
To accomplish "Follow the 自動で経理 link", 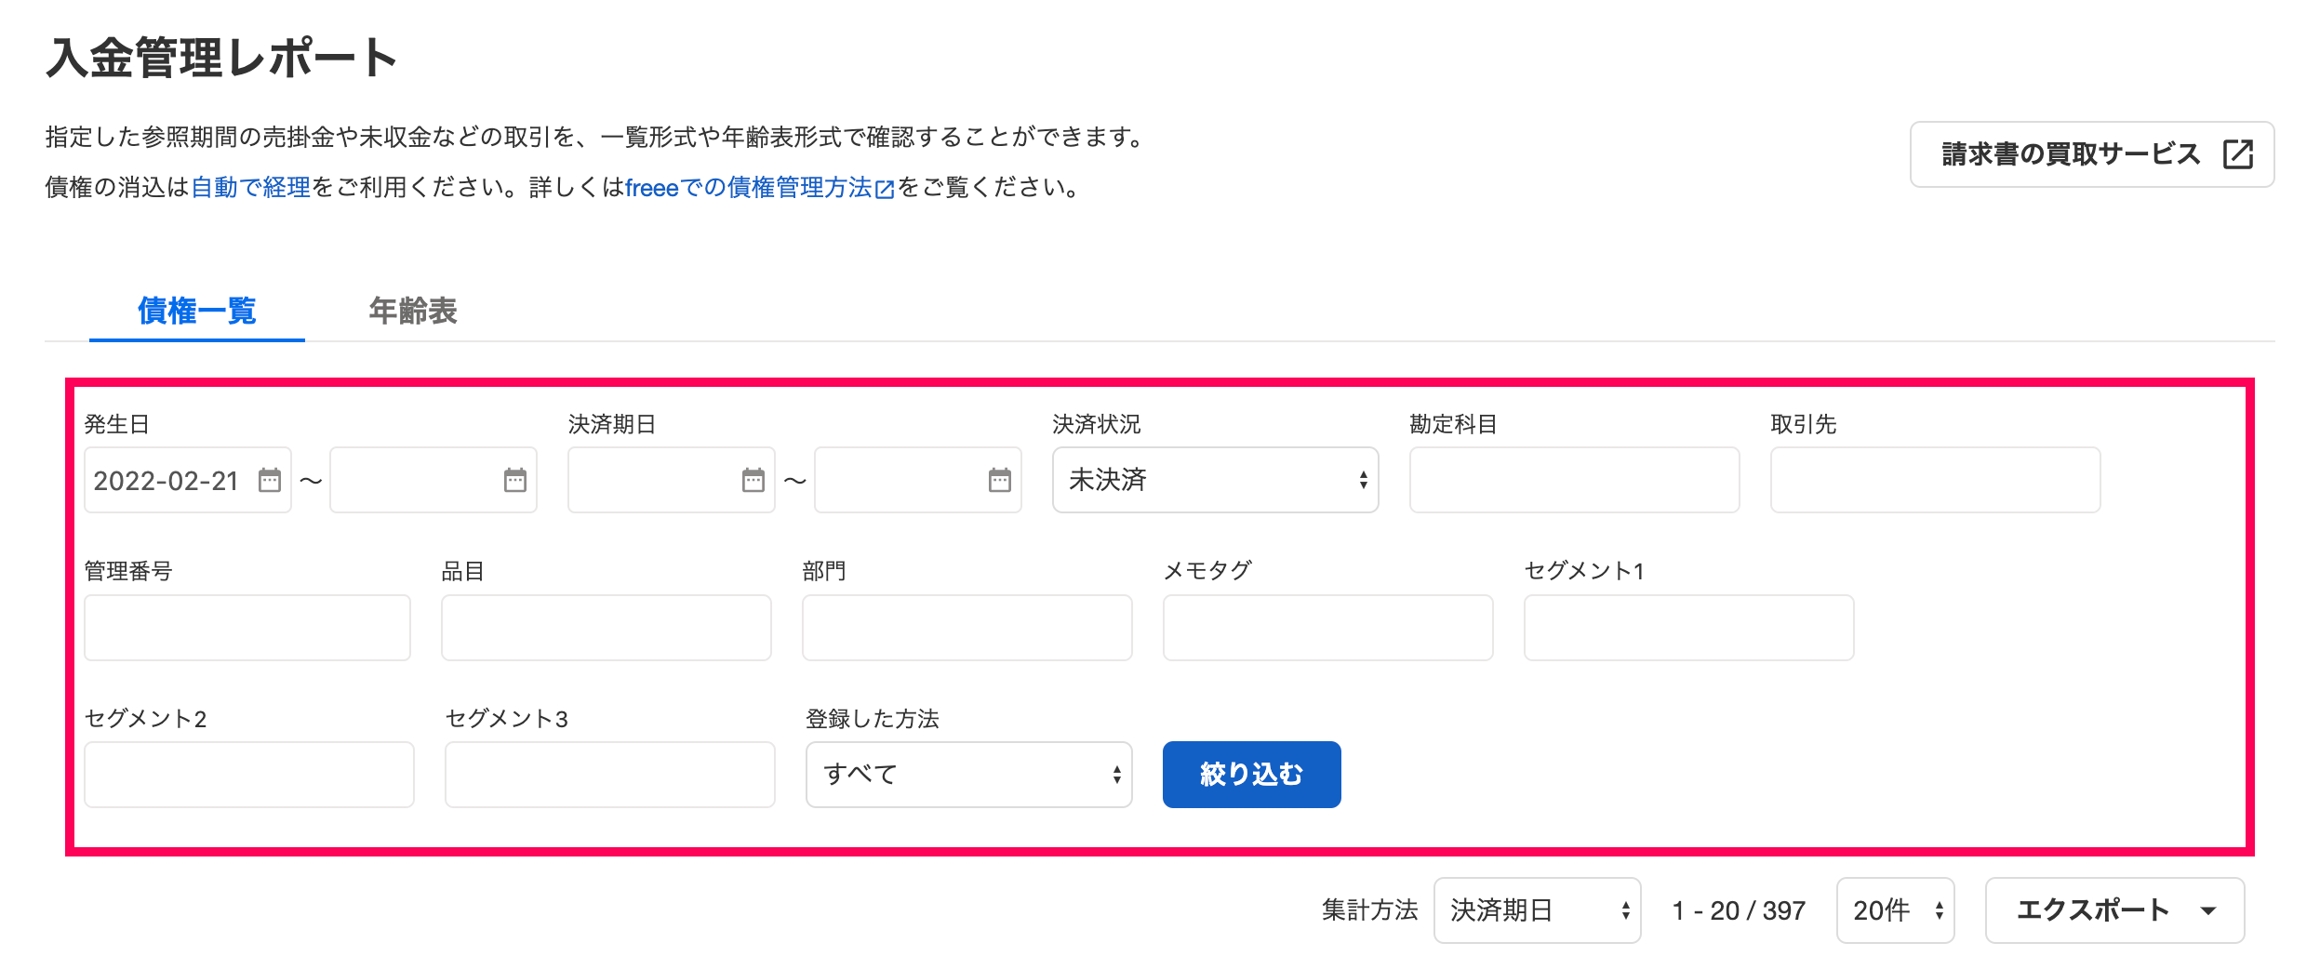I will (x=250, y=188).
